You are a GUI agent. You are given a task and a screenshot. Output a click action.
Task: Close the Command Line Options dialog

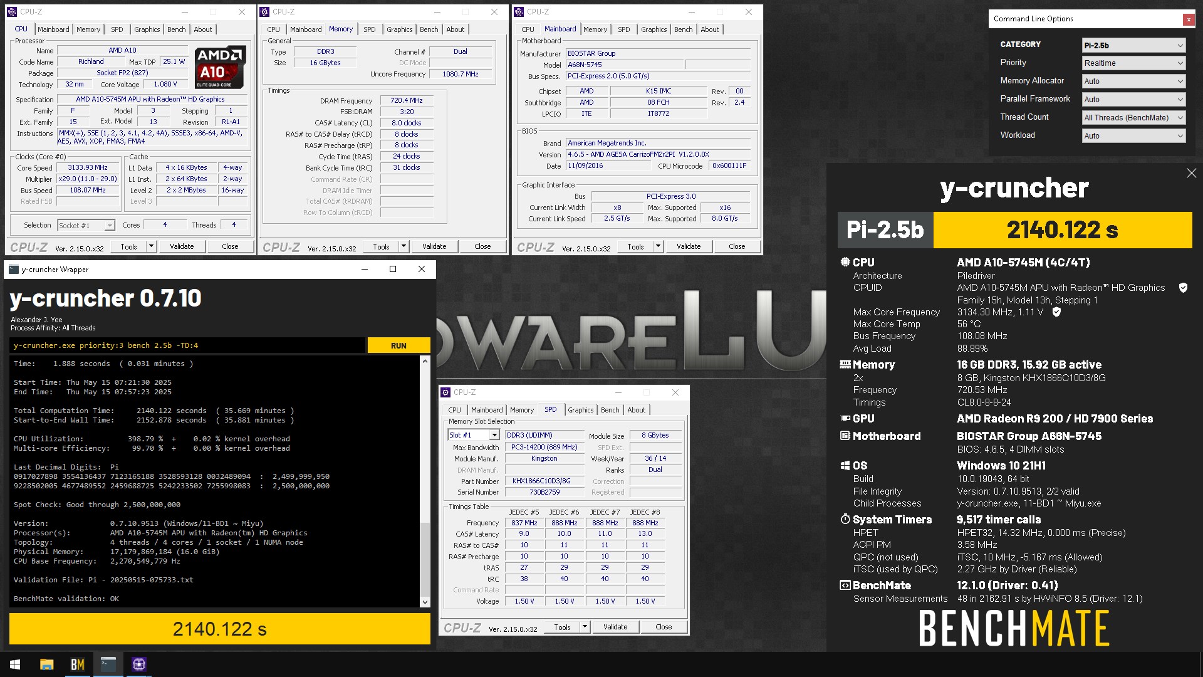[x=1188, y=19]
